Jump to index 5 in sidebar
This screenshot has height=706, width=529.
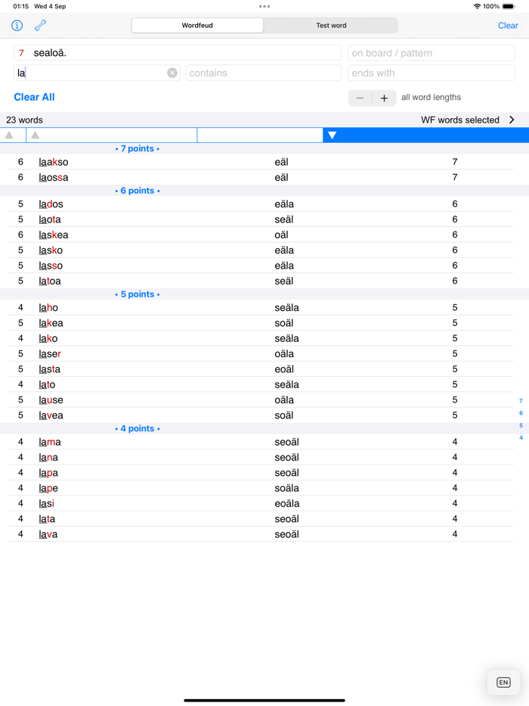pyautogui.click(x=521, y=425)
